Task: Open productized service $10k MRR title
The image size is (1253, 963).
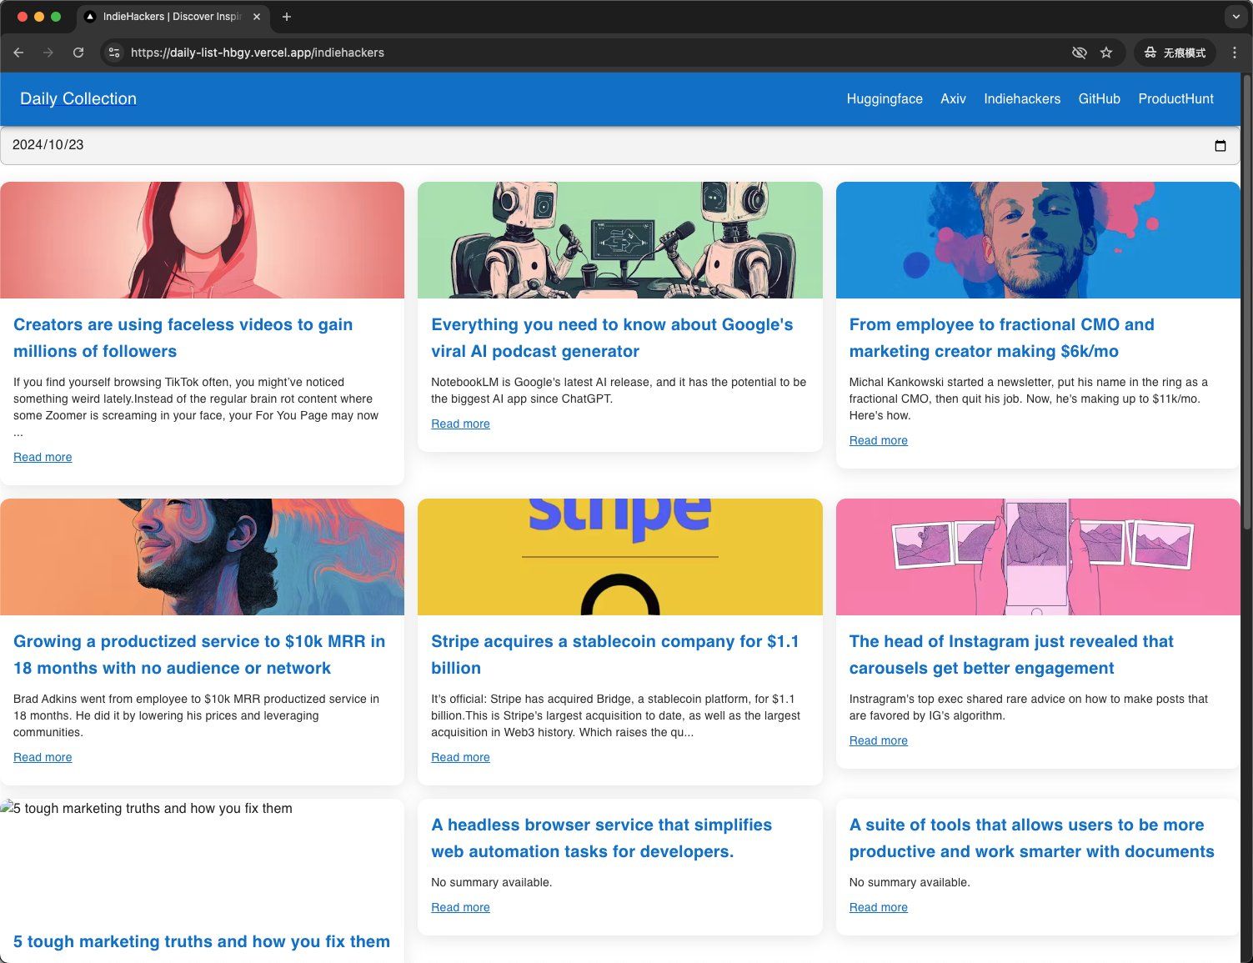Action: 199,655
